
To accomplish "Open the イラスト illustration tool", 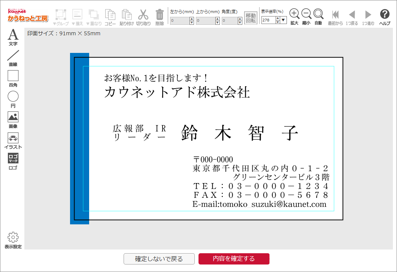I will point(13,141).
